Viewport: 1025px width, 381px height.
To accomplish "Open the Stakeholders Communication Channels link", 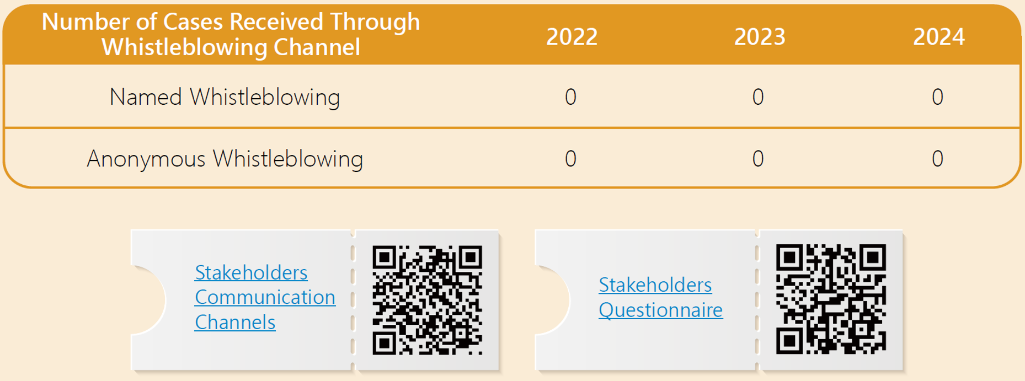I will (x=265, y=297).
